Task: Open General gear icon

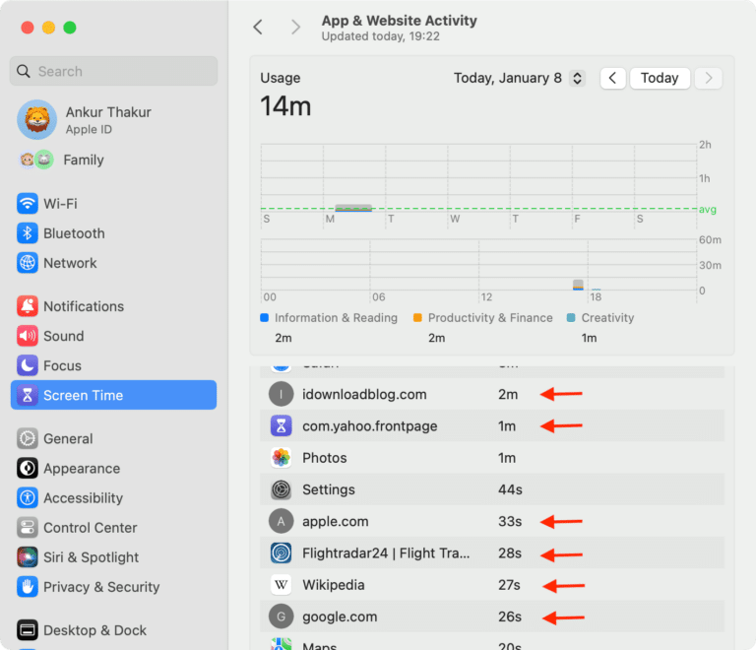Action: pos(28,439)
